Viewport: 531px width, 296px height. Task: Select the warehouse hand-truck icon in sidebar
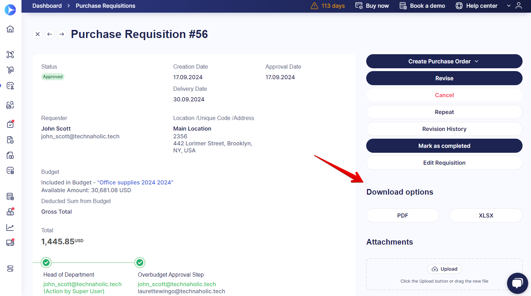(x=10, y=70)
